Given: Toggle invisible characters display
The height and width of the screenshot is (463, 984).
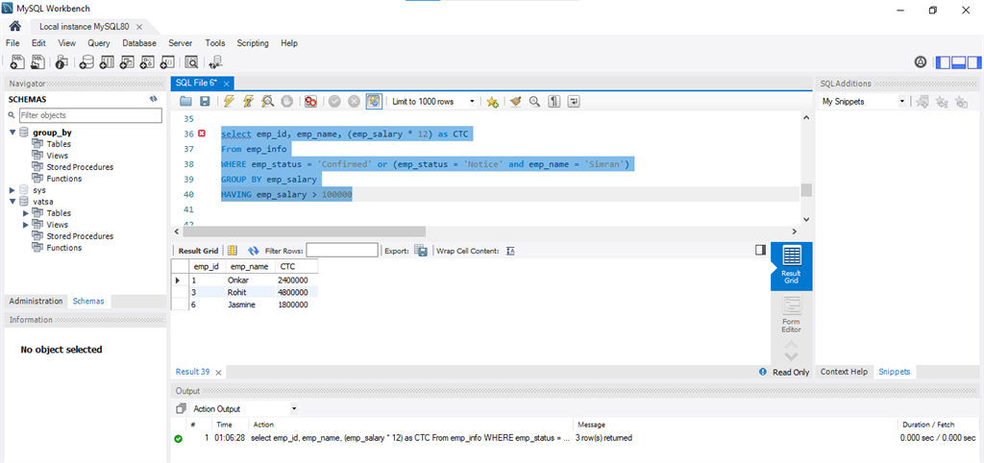Looking at the screenshot, I should 554,101.
